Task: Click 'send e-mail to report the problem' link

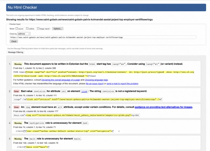Action: [x=122, y=83]
